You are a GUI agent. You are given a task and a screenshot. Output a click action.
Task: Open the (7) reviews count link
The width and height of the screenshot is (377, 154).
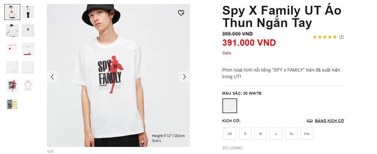342,37
